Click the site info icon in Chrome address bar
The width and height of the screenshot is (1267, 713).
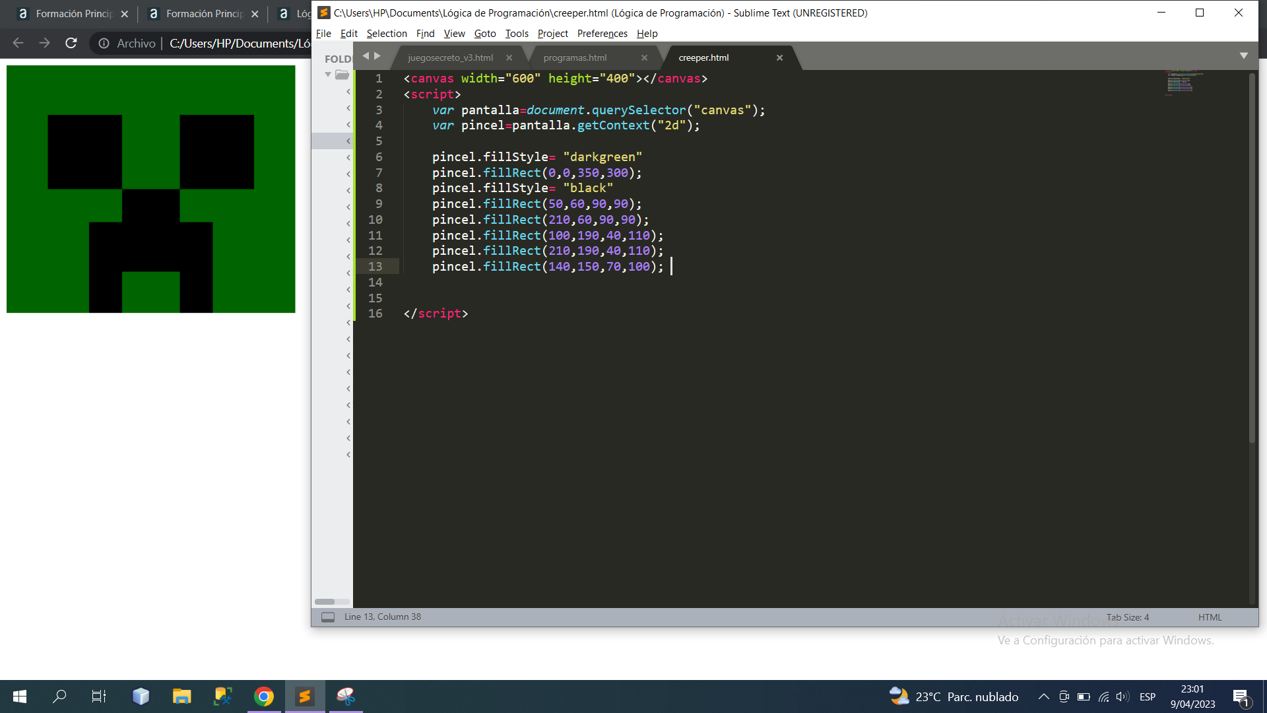(104, 44)
